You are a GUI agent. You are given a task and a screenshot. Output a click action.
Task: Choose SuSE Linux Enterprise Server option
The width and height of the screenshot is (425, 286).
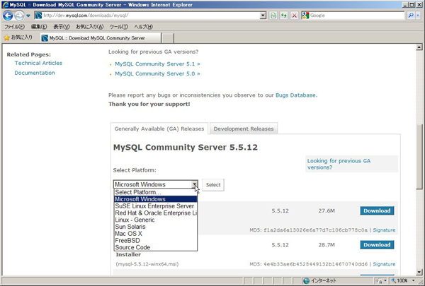coord(156,206)
